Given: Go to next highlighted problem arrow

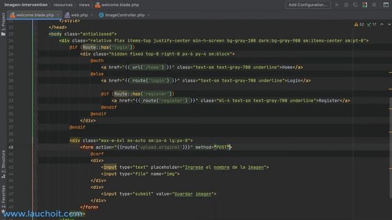Looking at the screenshot, I should point(389,24).
